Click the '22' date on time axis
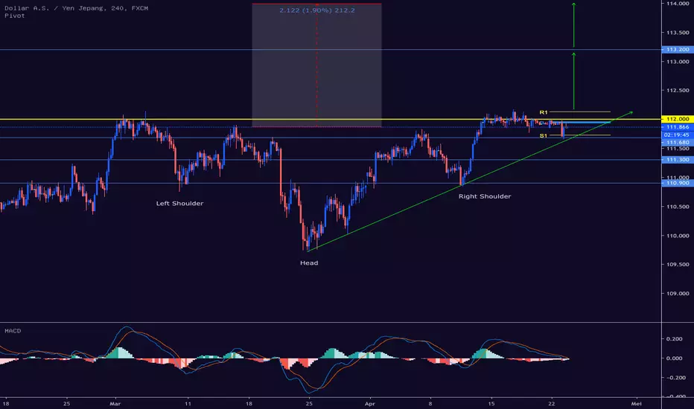Screen dimensions: 694x409 click(552, 404)
